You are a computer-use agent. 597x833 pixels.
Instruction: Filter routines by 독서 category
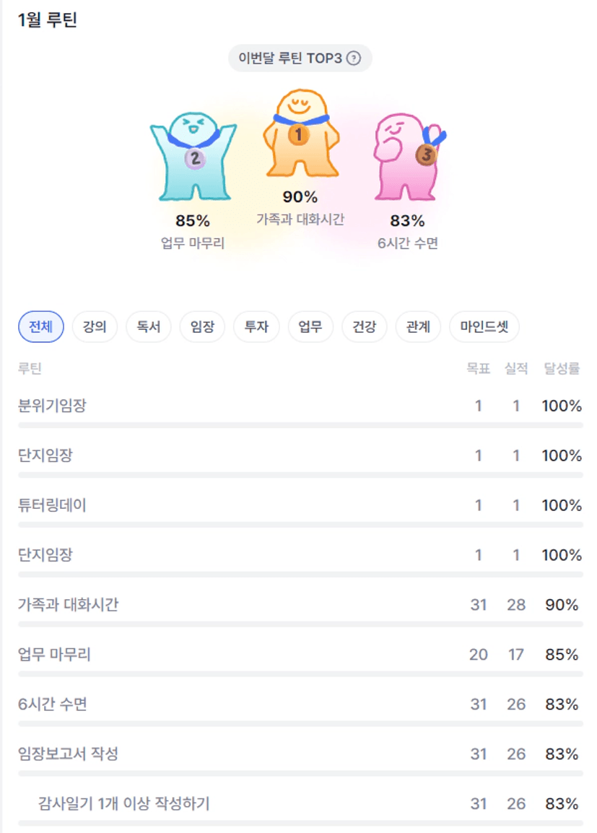click(148, 327)
